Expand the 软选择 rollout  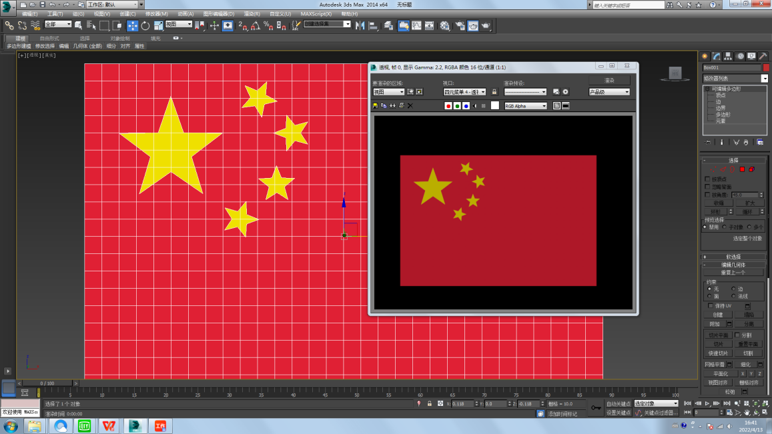tap(733, 257)
